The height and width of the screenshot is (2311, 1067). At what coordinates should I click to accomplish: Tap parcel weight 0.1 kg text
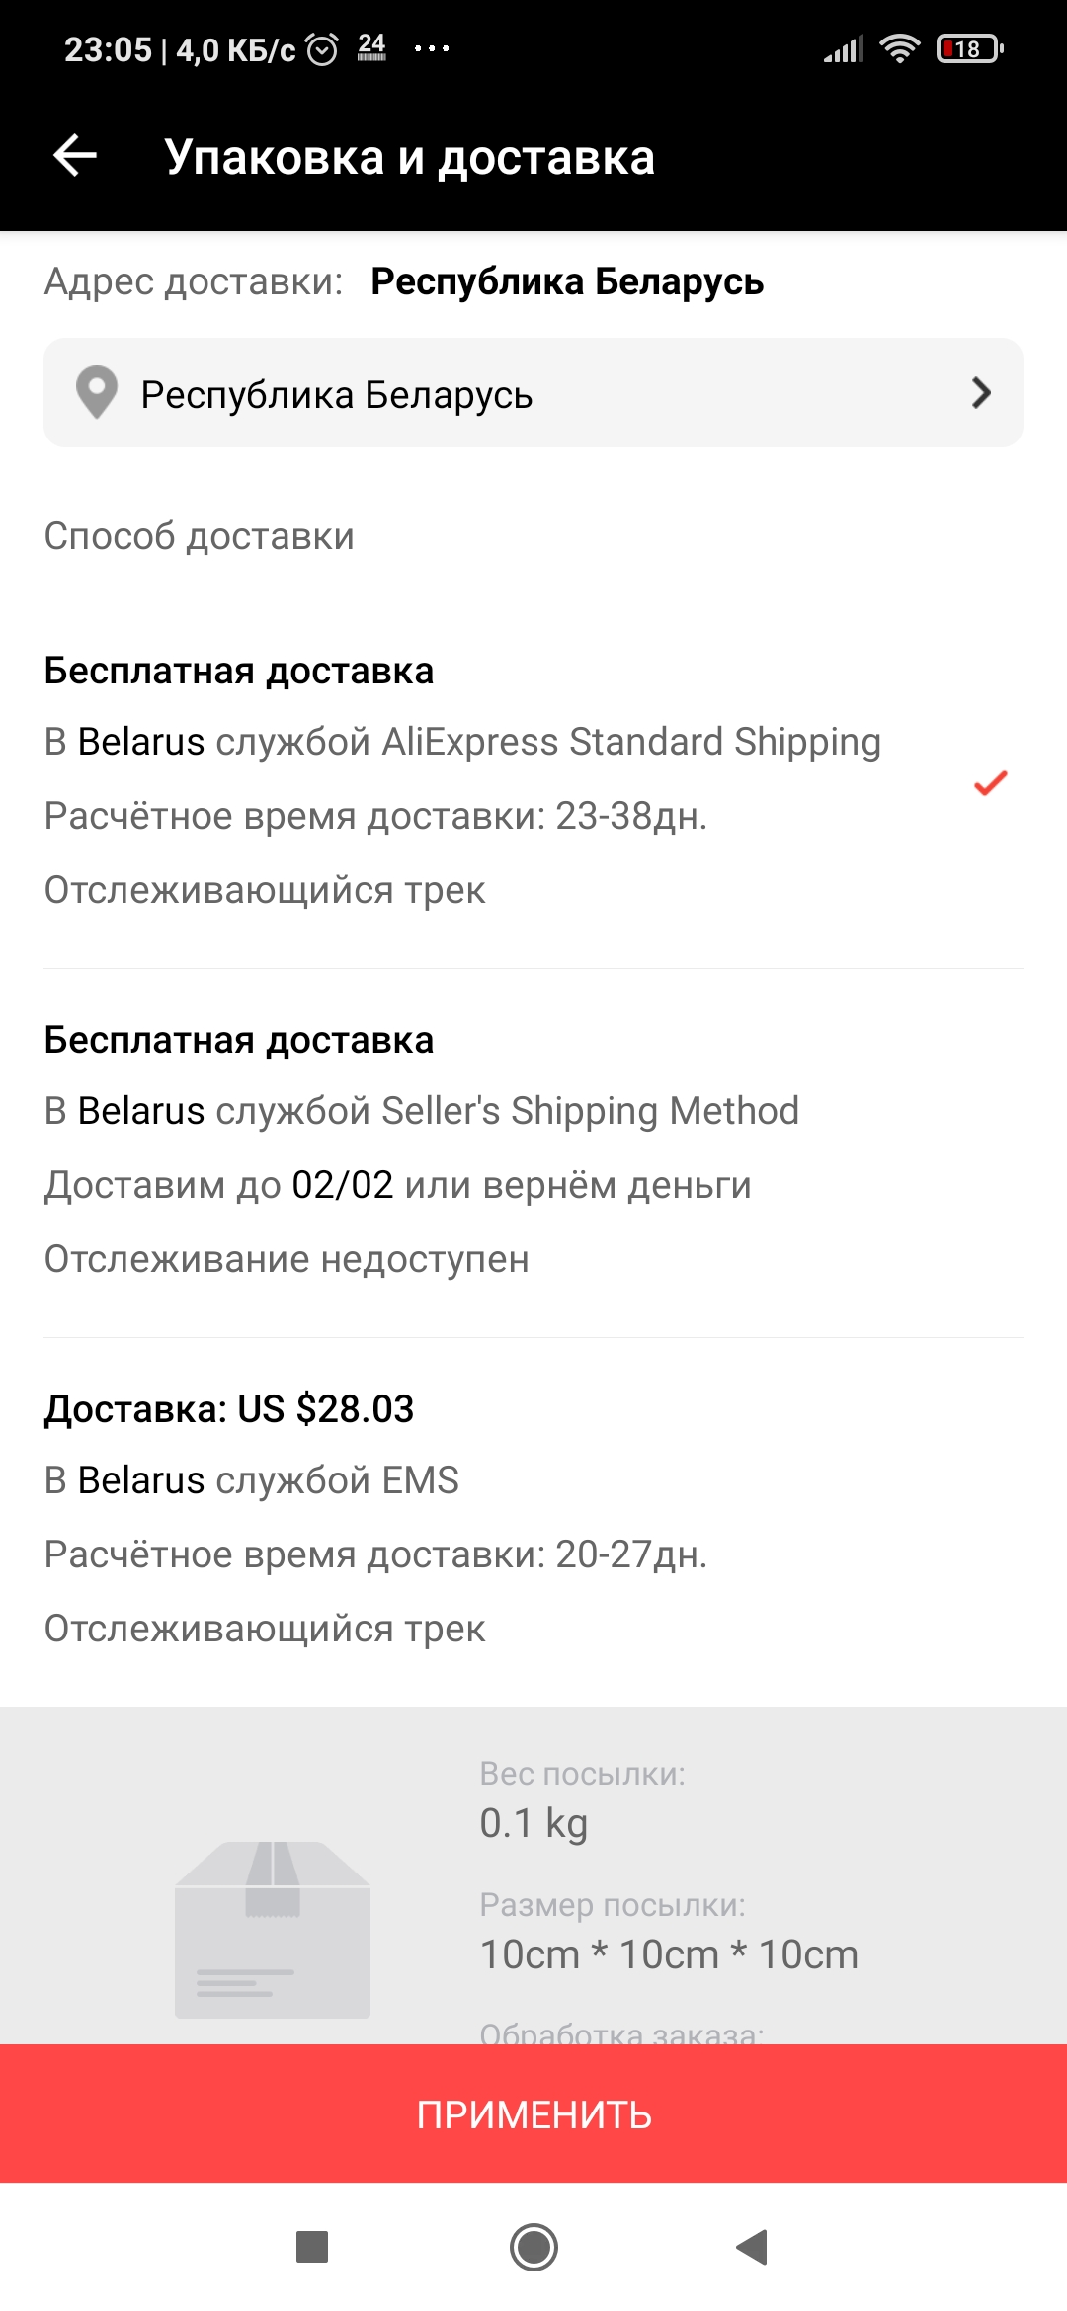click(x=533, y=1822)
